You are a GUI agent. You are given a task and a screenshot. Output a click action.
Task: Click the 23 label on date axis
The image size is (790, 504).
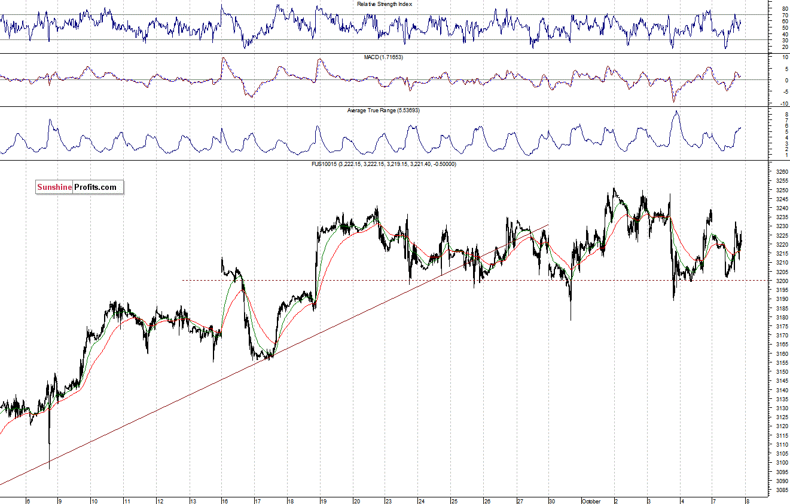(389, 501)
